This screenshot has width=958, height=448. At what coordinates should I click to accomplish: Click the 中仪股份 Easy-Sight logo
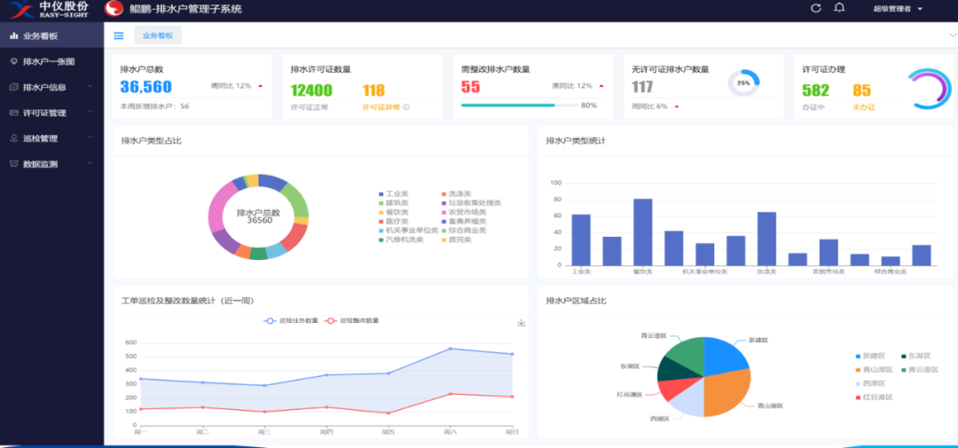(50, 10)
